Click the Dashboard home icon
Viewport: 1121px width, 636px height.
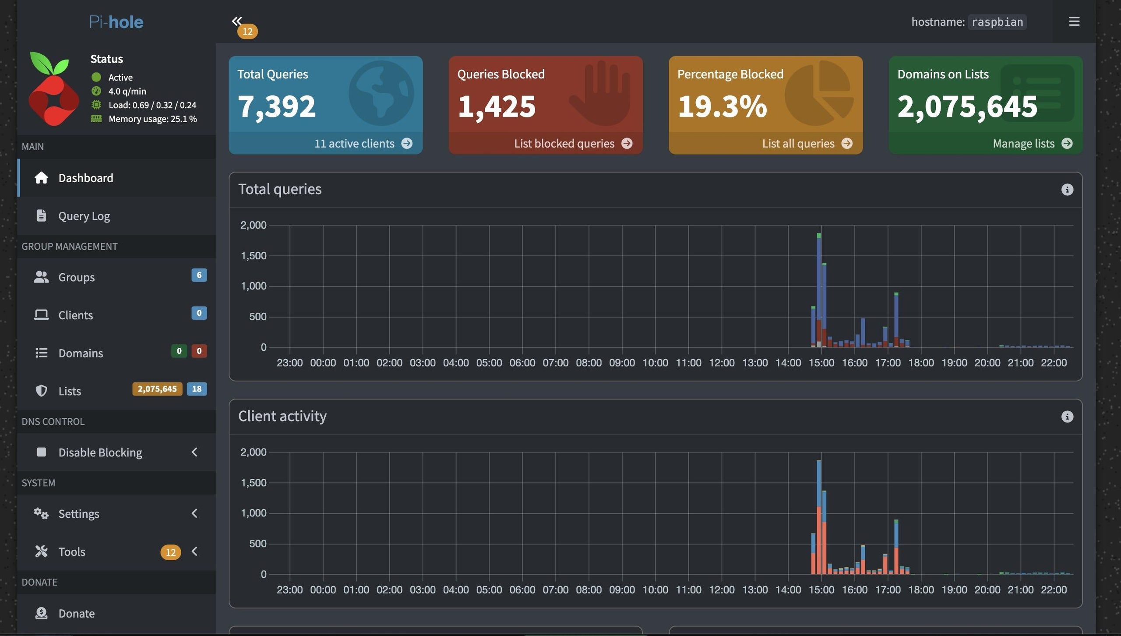click(41, 177)
